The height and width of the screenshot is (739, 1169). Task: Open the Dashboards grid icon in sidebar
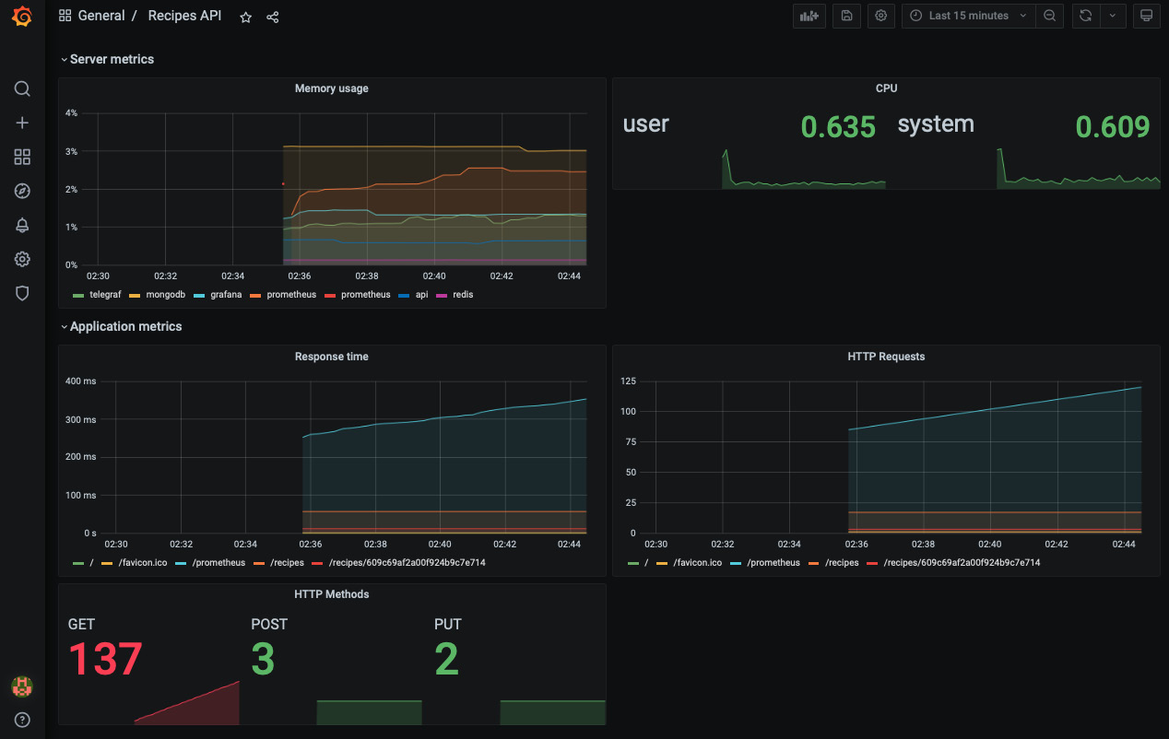22,157
